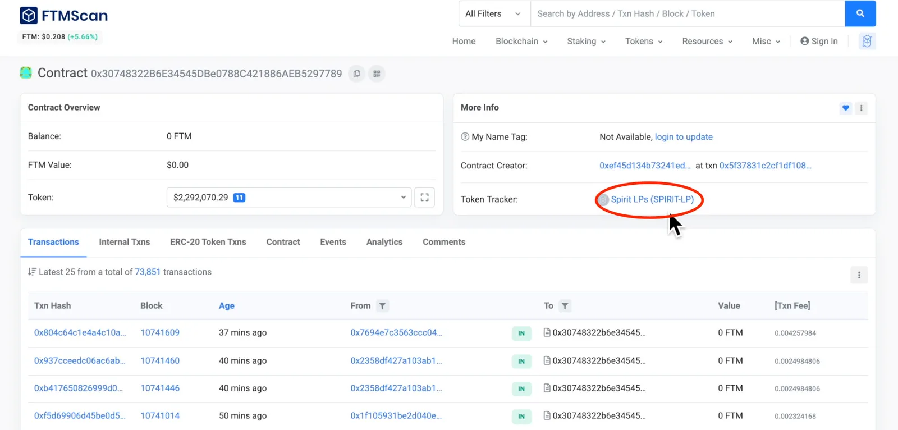
Task: Open contract creator address 0xef45d134b73241ed
Action: (645, 166)
